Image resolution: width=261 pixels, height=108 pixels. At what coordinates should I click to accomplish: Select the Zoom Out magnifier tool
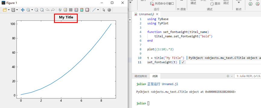coord(36,10)
